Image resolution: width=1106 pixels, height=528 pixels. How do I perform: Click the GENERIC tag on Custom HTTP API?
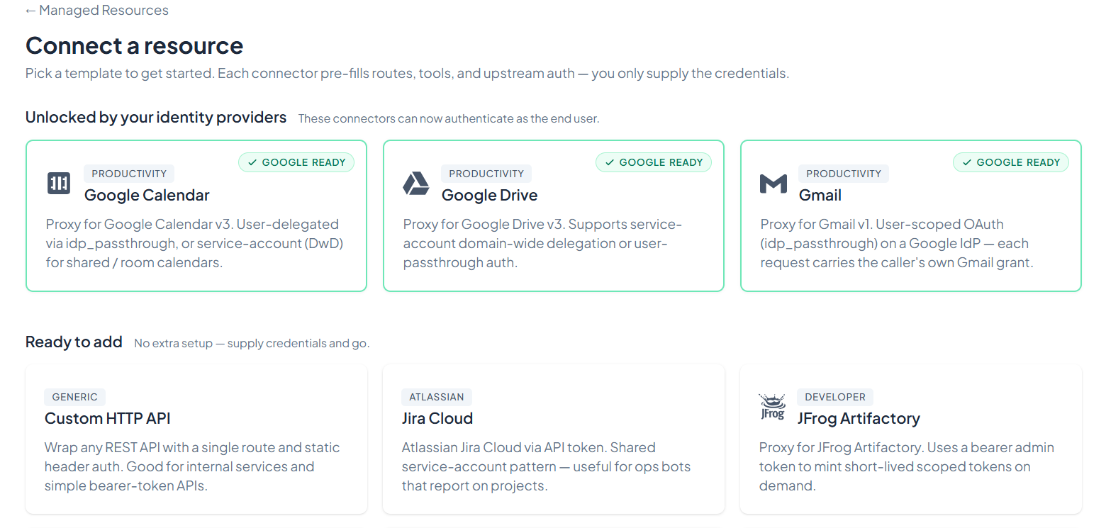(x=75, y=397)
